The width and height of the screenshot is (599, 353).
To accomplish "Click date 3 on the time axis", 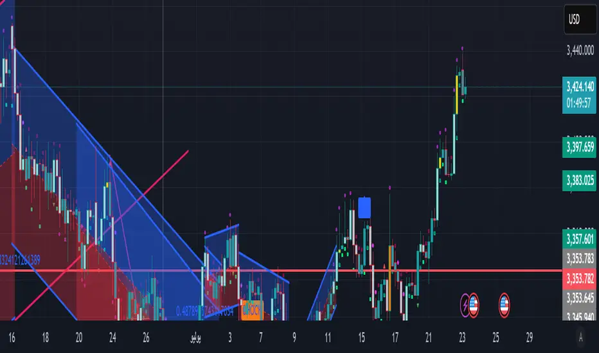I will point(230,338).
